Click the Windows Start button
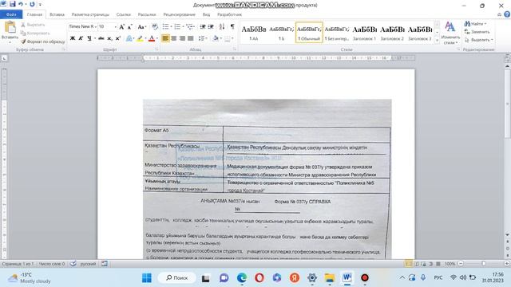This screenshot has width=511, height=287. [147, 277]
